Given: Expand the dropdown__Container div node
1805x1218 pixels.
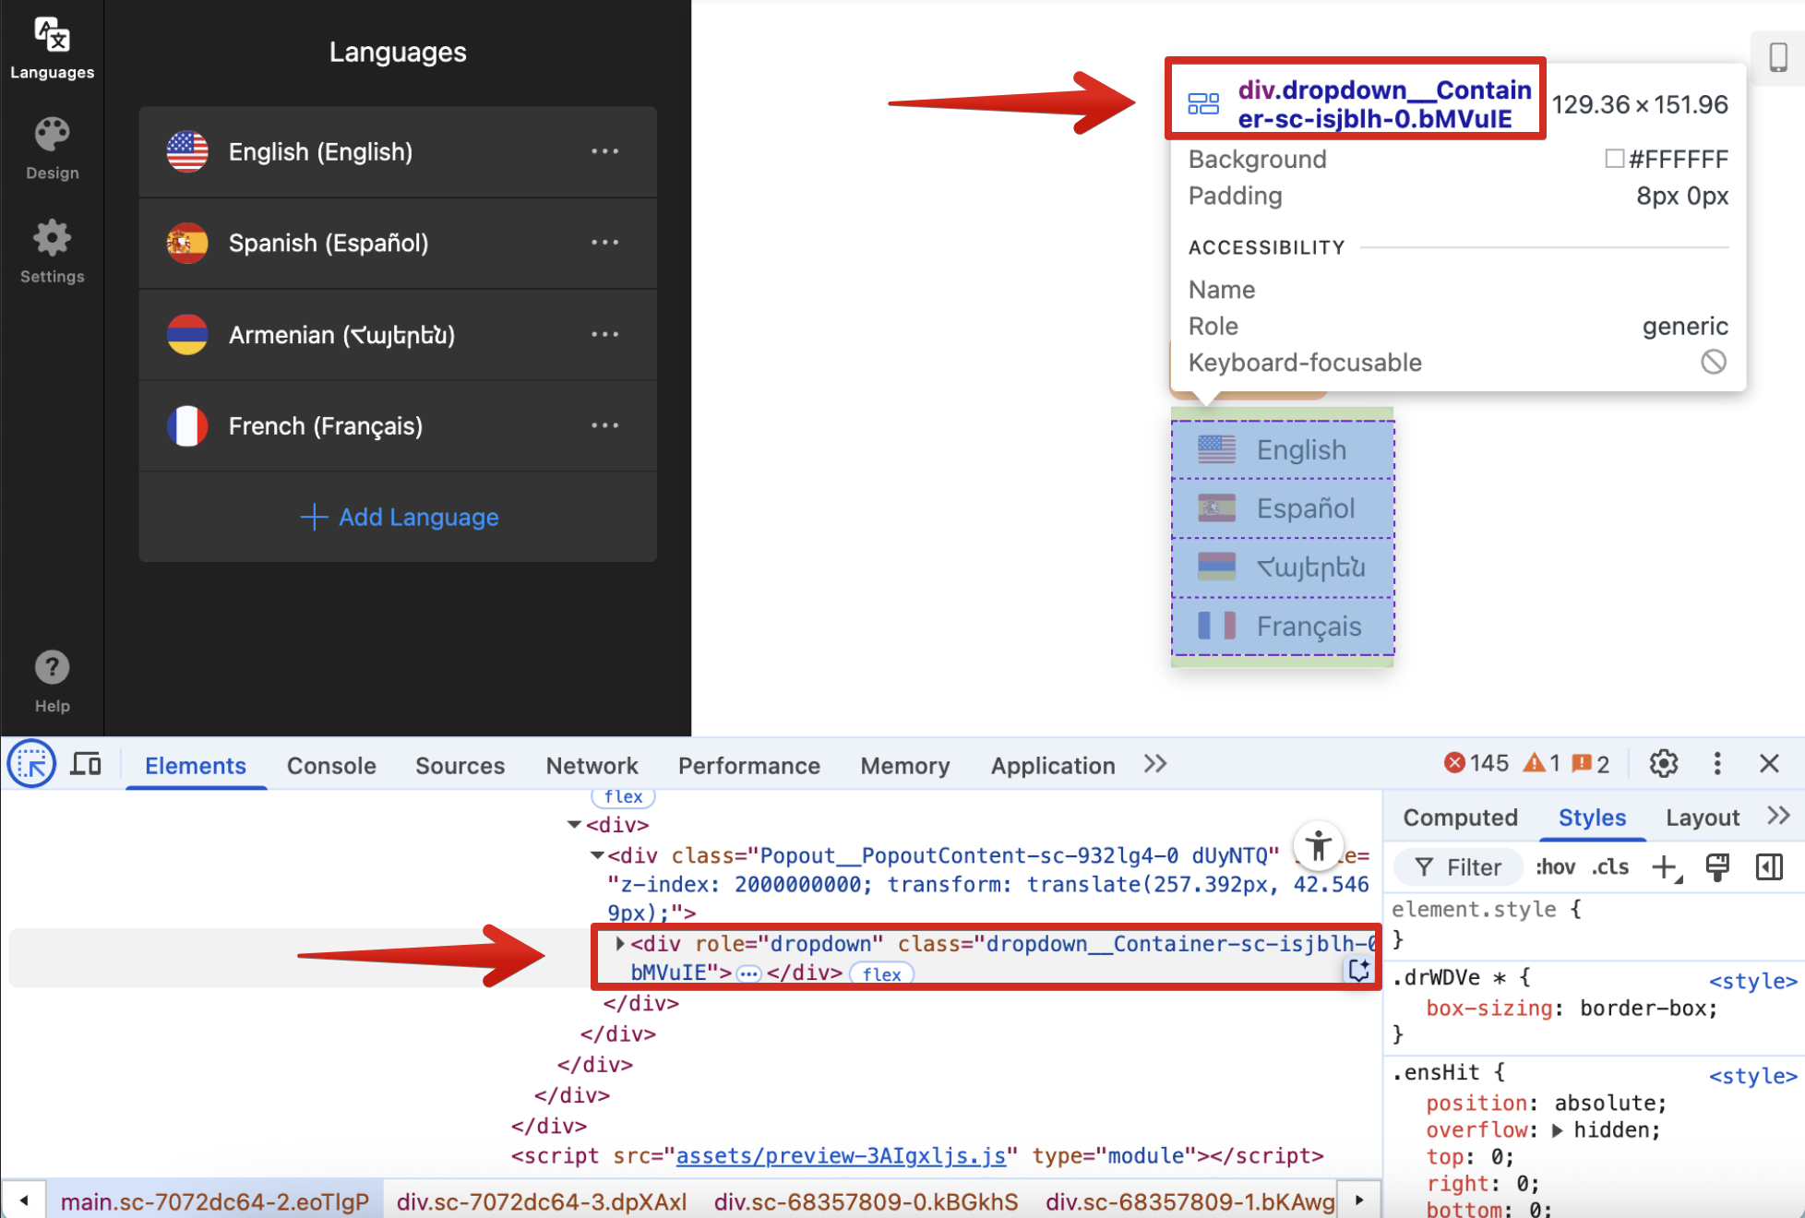Looking at the screenshot, I should [x=620, y=943].
